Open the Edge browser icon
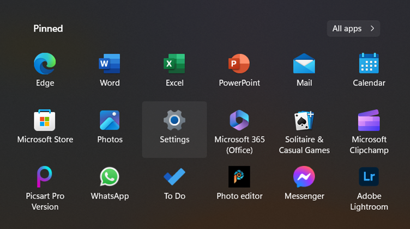This screenshot has height=229, width=410. pyautogui.click(x=45, y=64)
